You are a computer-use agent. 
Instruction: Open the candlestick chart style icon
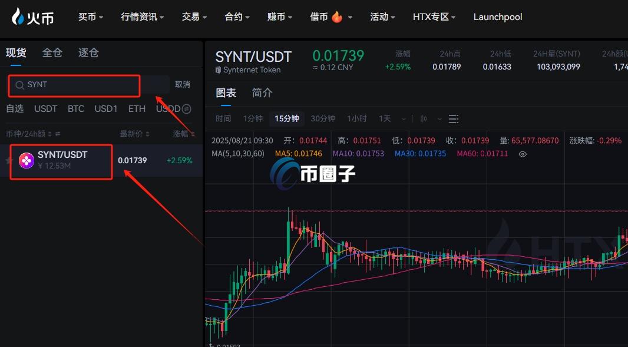[x=424, y=118]
